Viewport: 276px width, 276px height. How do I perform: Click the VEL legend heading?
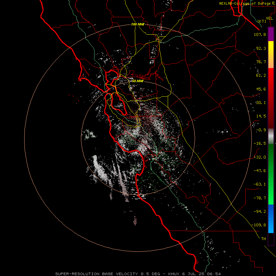pos(270,18)
